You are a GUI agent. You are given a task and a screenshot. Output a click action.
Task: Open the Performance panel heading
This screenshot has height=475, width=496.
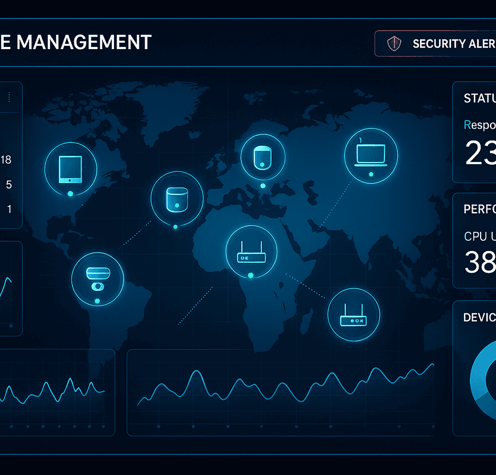479,210
